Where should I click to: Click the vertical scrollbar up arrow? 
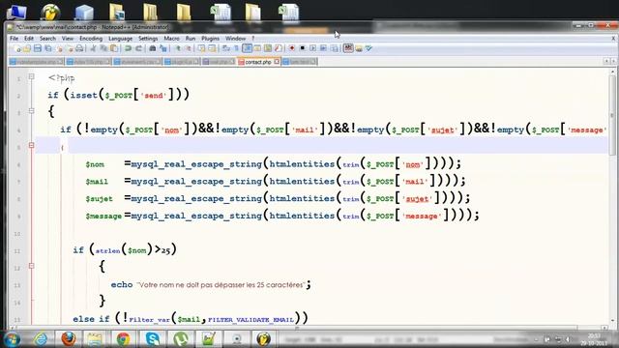(612, 72)
